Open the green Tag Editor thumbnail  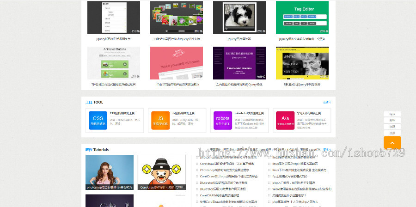click(302, 18)
